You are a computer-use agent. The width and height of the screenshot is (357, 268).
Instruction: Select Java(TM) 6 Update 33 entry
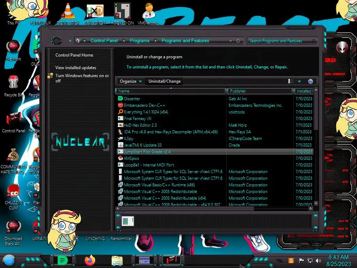click(215, 145)
